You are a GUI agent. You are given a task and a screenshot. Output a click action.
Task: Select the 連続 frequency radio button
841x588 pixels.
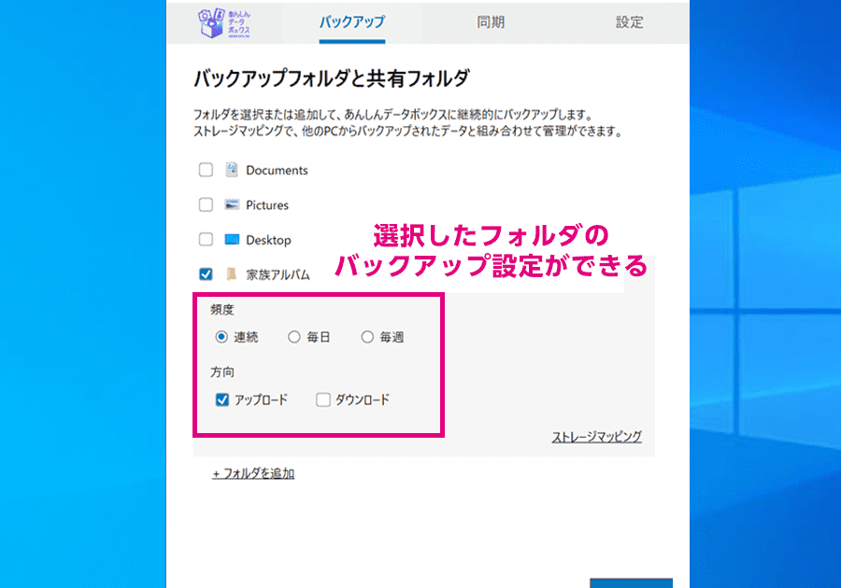point(222,337)
